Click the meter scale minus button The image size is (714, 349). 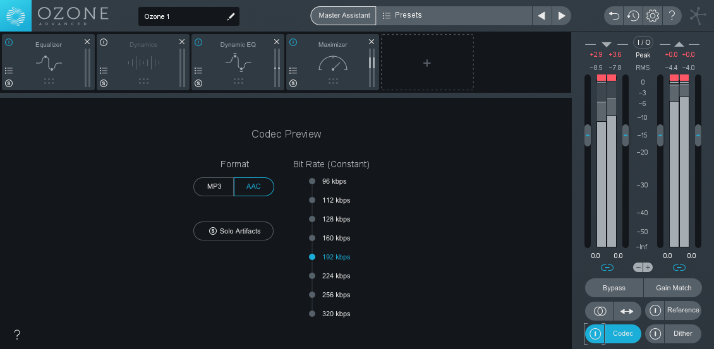tap(638, 267)
